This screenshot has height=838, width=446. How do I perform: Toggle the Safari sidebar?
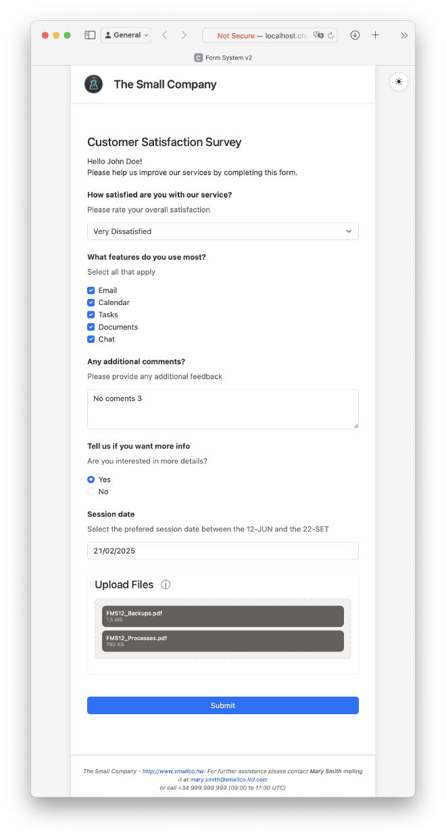click(90, 34)
